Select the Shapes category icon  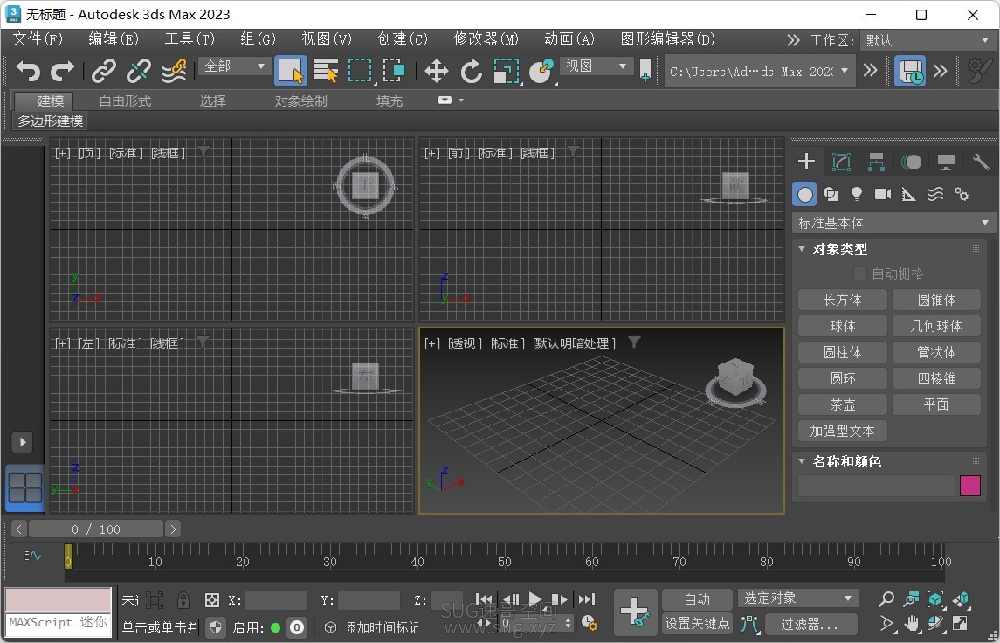click(x=831, y=195)
